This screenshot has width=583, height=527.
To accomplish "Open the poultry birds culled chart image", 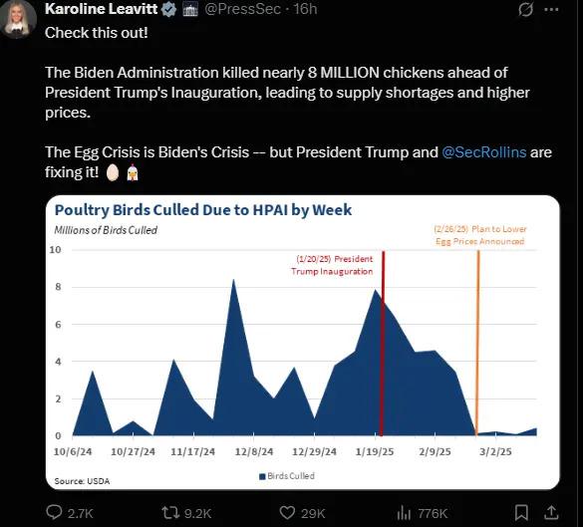I will 302,343.
